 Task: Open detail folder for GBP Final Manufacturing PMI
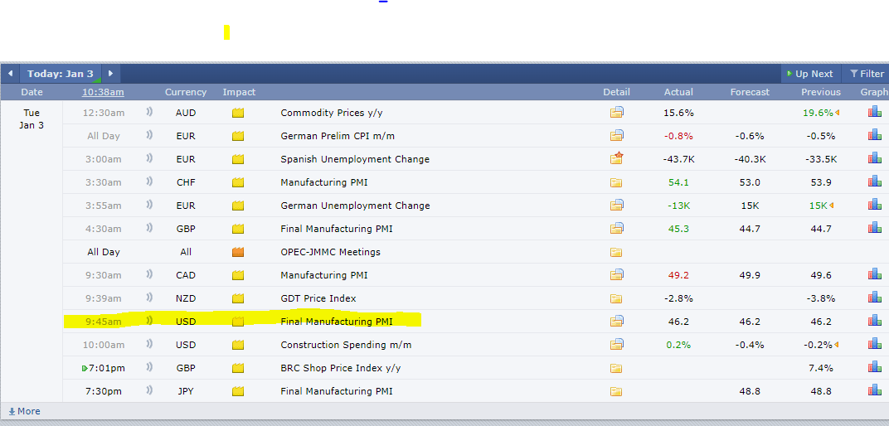[616, 228]
